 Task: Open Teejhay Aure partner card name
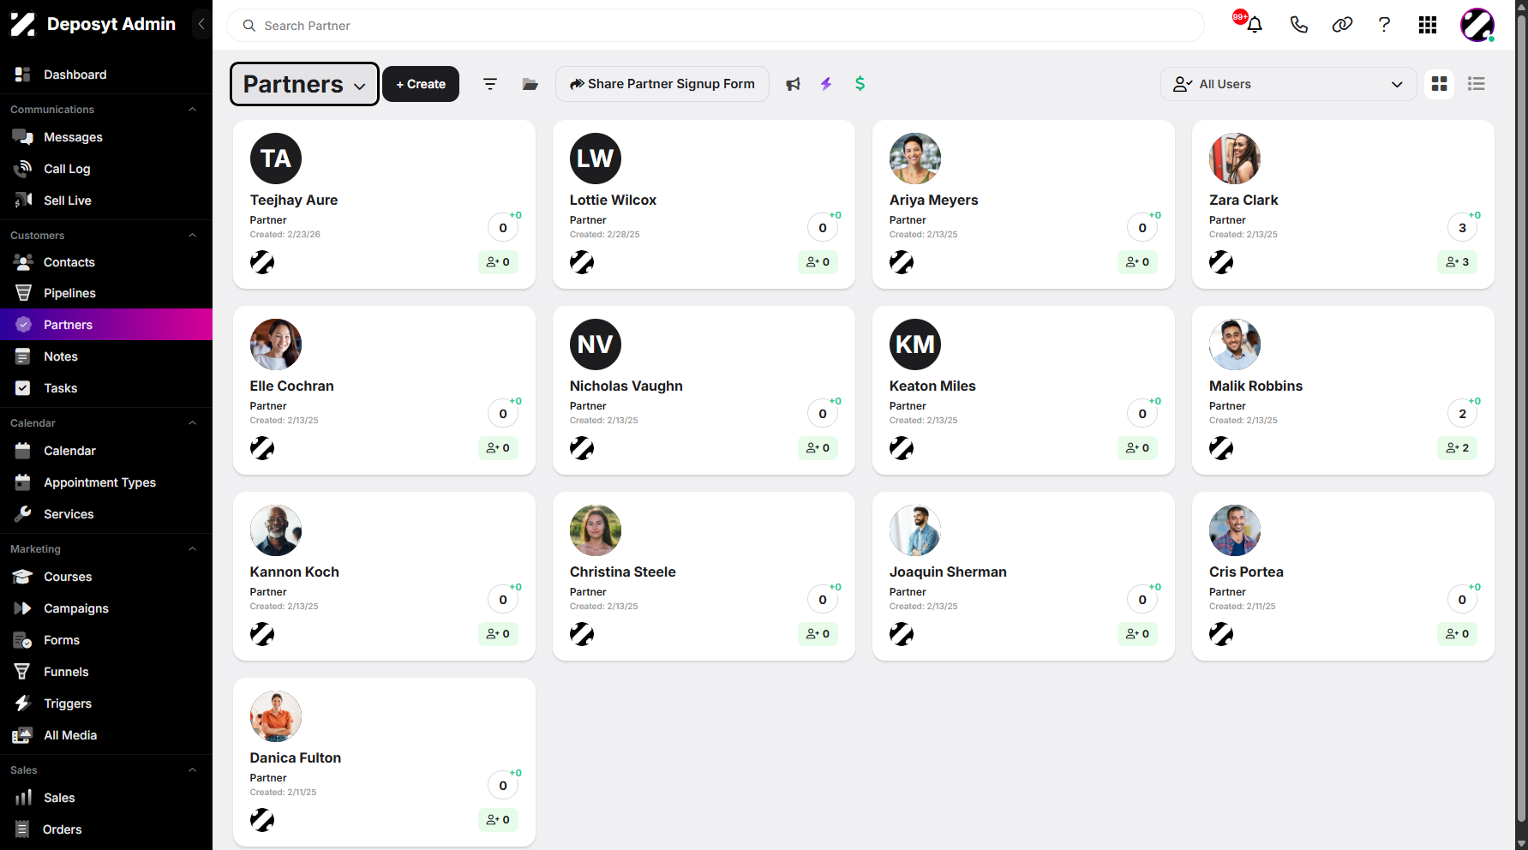(x=294, y=200)
